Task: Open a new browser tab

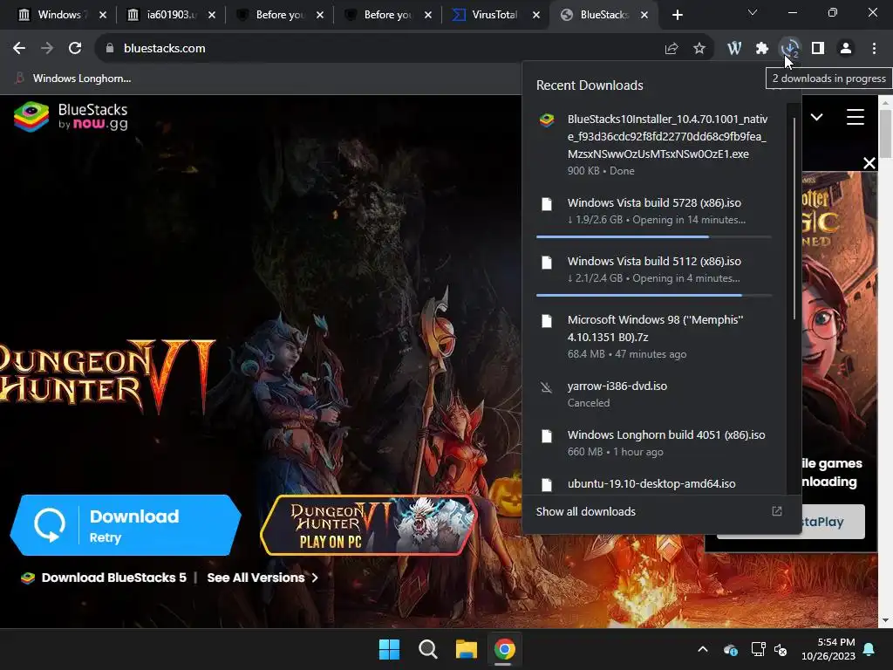Action: click(677, 16)
